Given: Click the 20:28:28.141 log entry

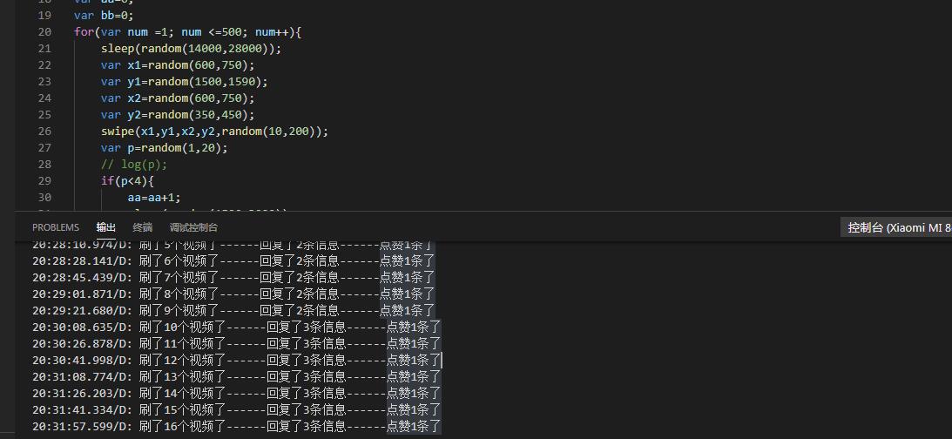Looking at the screenshot, I should point(233,261).
